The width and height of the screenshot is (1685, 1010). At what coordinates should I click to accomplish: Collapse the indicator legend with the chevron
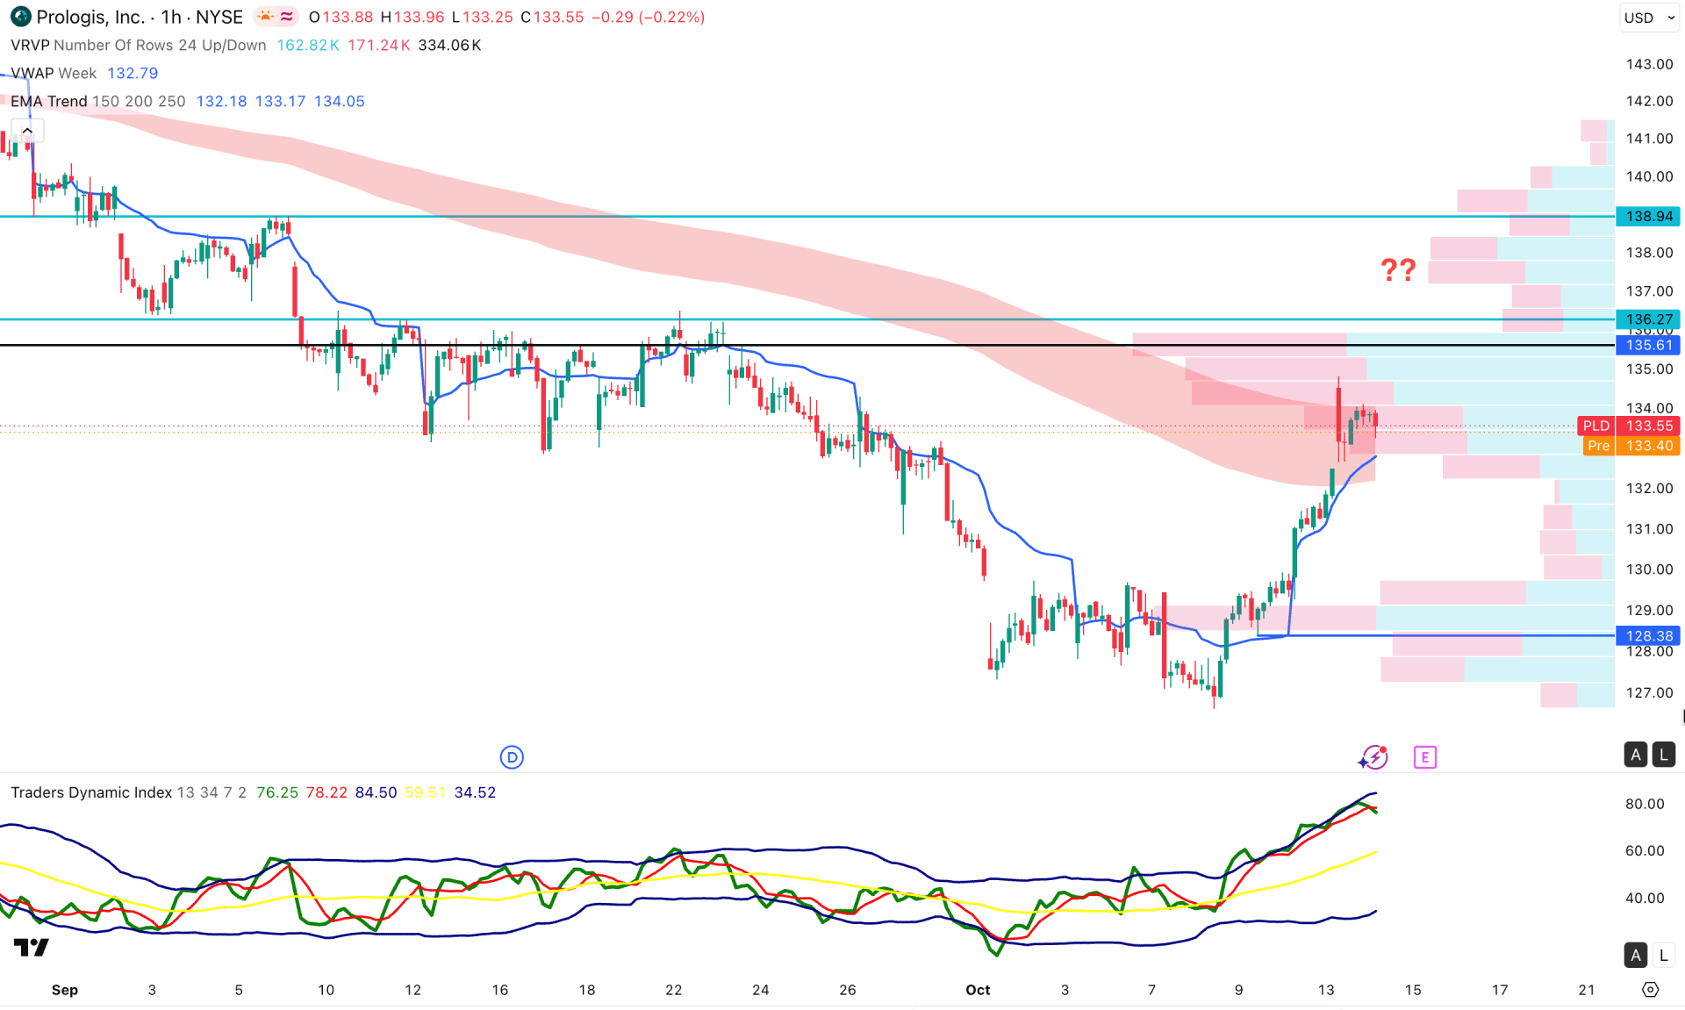[27, 131]
